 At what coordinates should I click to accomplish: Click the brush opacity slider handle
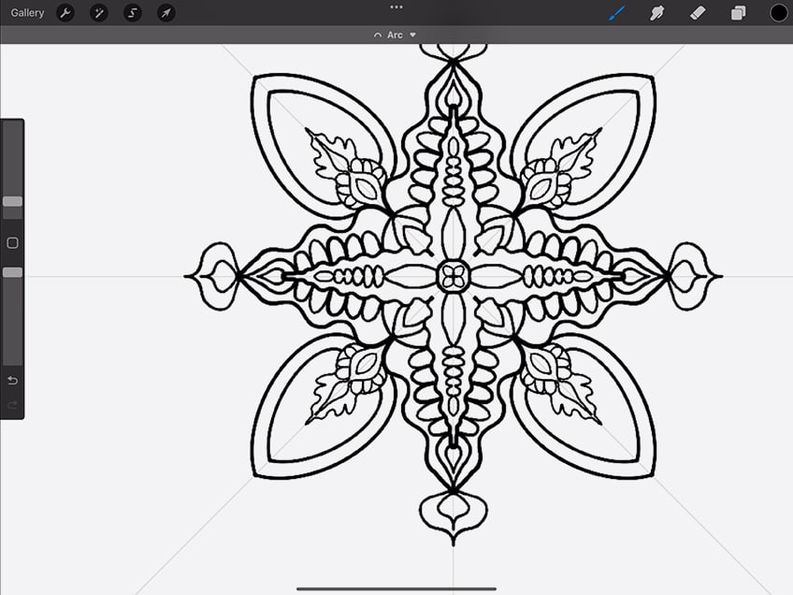coord(12,272)
